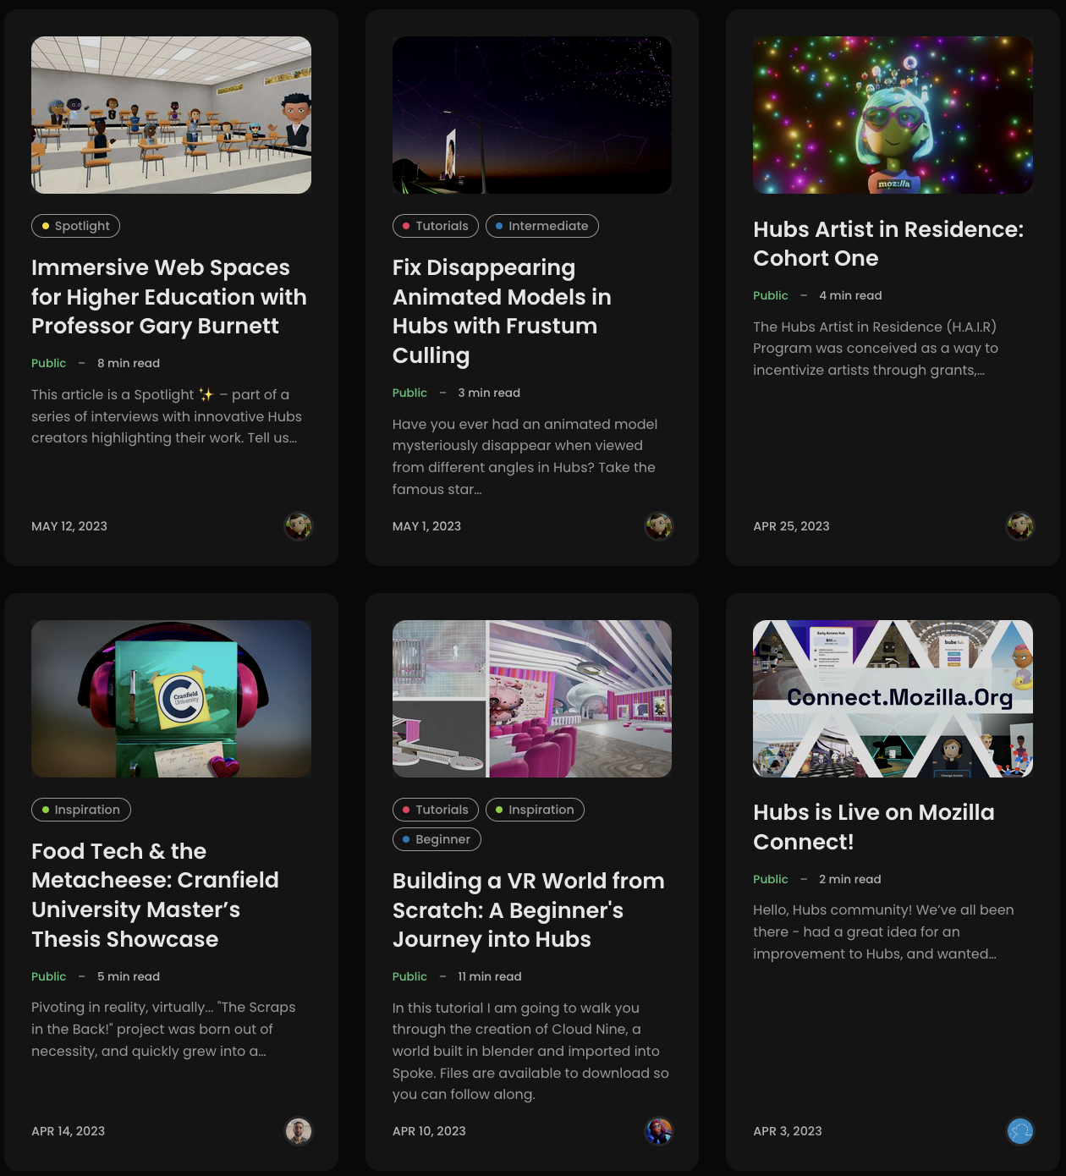
Task: Click the '11 min read' label
Action: tap(490, 976)
